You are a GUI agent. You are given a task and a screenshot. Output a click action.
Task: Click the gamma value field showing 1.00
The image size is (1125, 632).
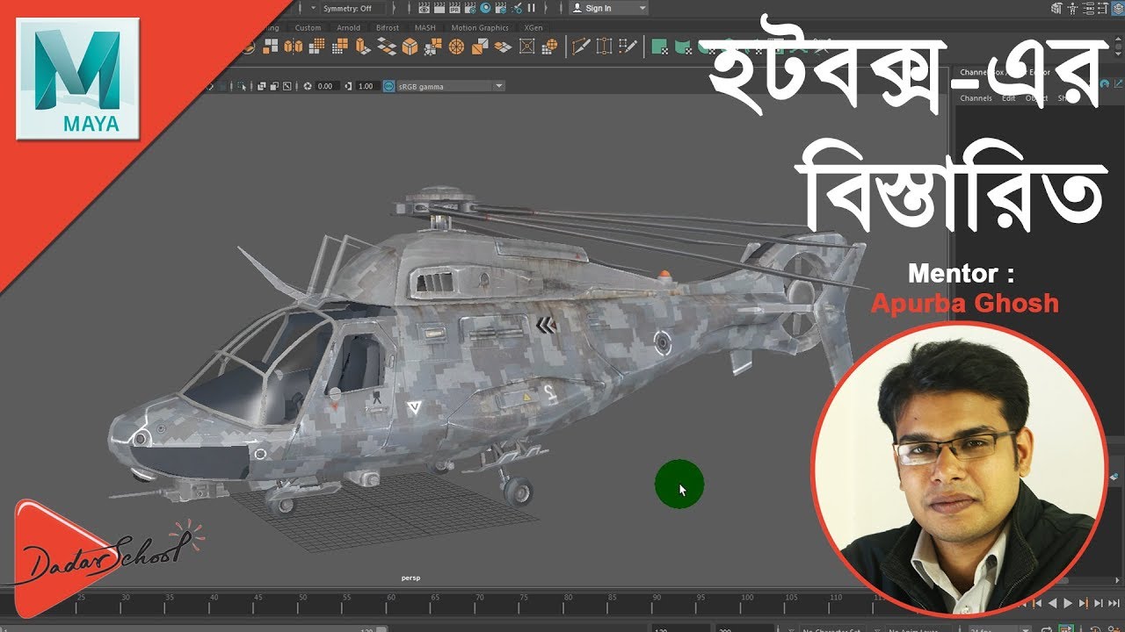tap(366, 86)
